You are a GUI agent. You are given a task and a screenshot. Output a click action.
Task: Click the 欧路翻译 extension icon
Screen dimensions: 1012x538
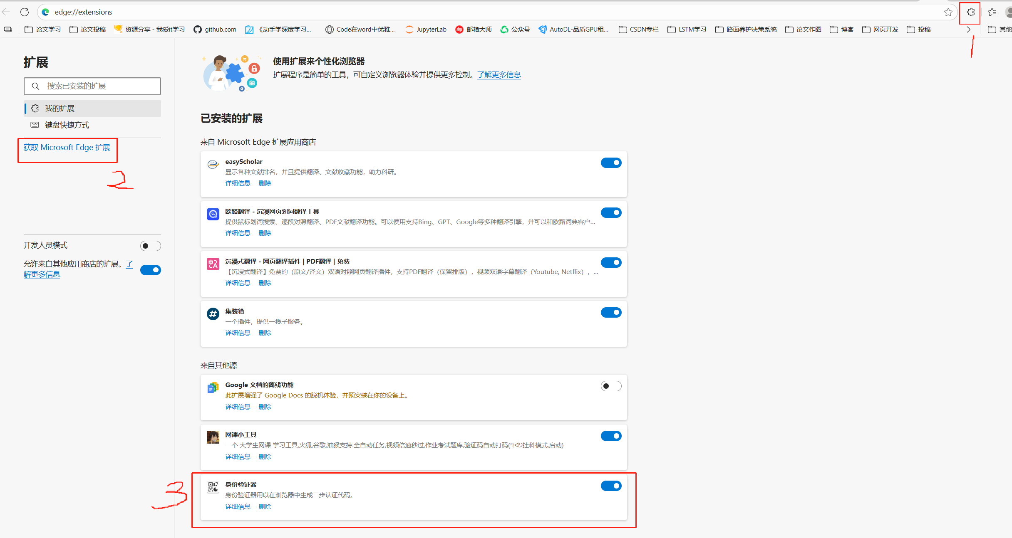point(213,214)
